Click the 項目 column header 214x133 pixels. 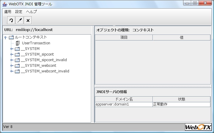[124, 38]
